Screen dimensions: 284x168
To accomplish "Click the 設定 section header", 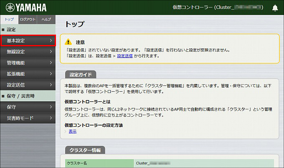I will click(x=28, y=30).
